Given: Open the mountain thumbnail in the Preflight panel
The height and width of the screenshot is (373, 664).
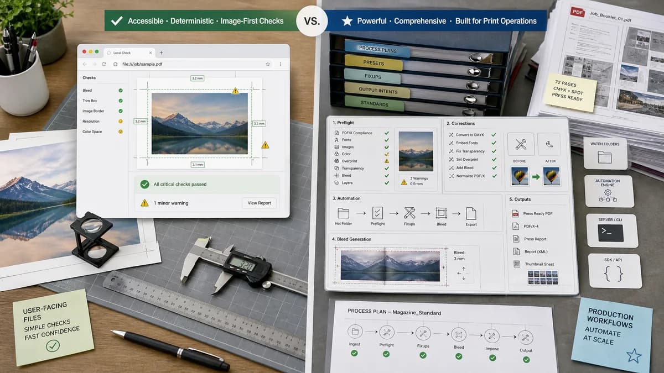Looking at the screenshot, I should [416, 151].
